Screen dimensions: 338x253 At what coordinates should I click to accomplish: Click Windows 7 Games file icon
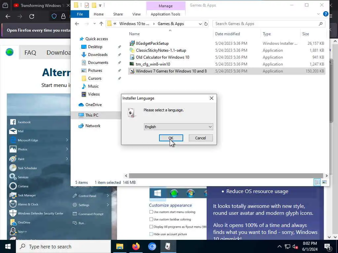click(132, 71)
